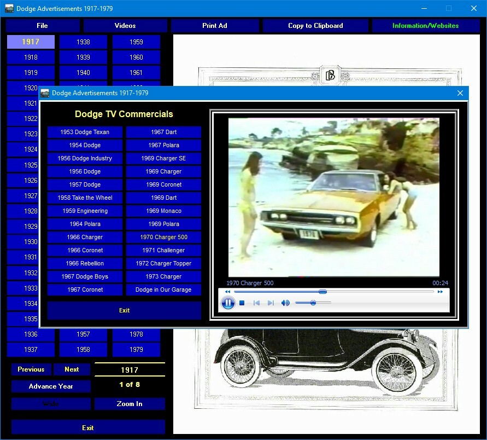487x440 pixels.
Task: Play the 1970 Charger 500 commercial
Action: [x=163, y=237]
